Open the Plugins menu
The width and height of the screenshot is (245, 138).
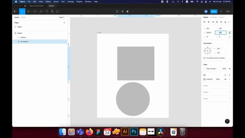[x=79, y=2]
